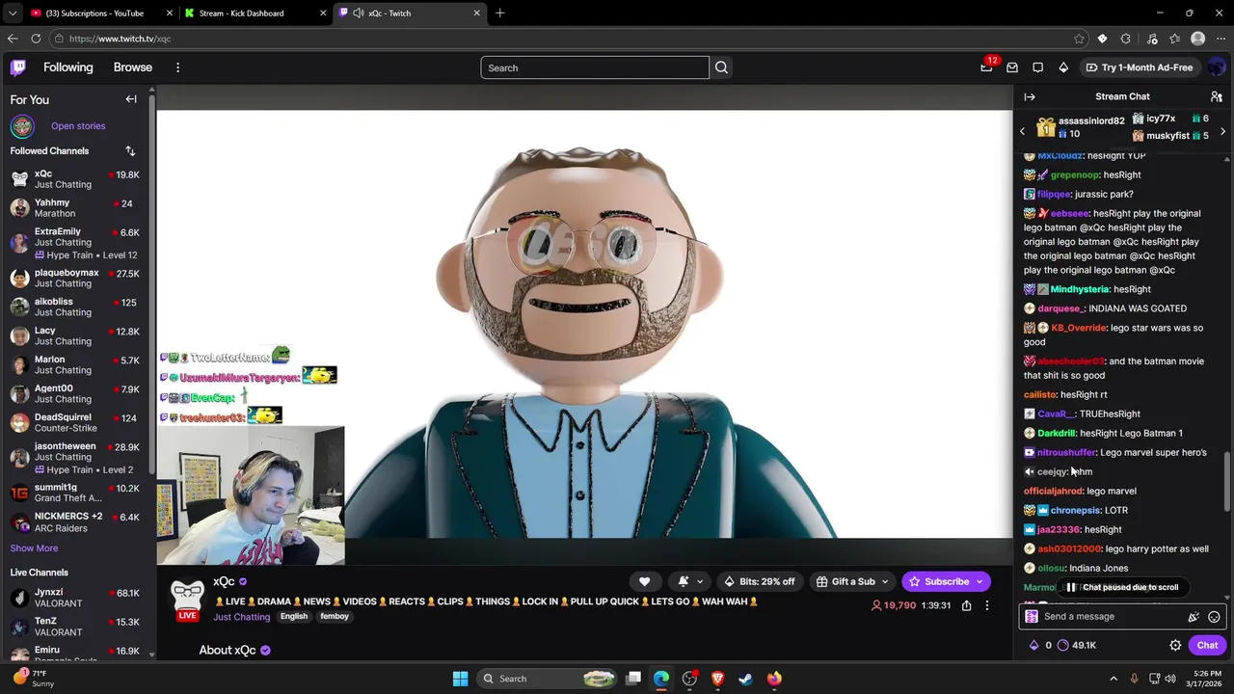Share the stream with the share icon
Screen dimensions: 1234x694
tap(966, 605)
